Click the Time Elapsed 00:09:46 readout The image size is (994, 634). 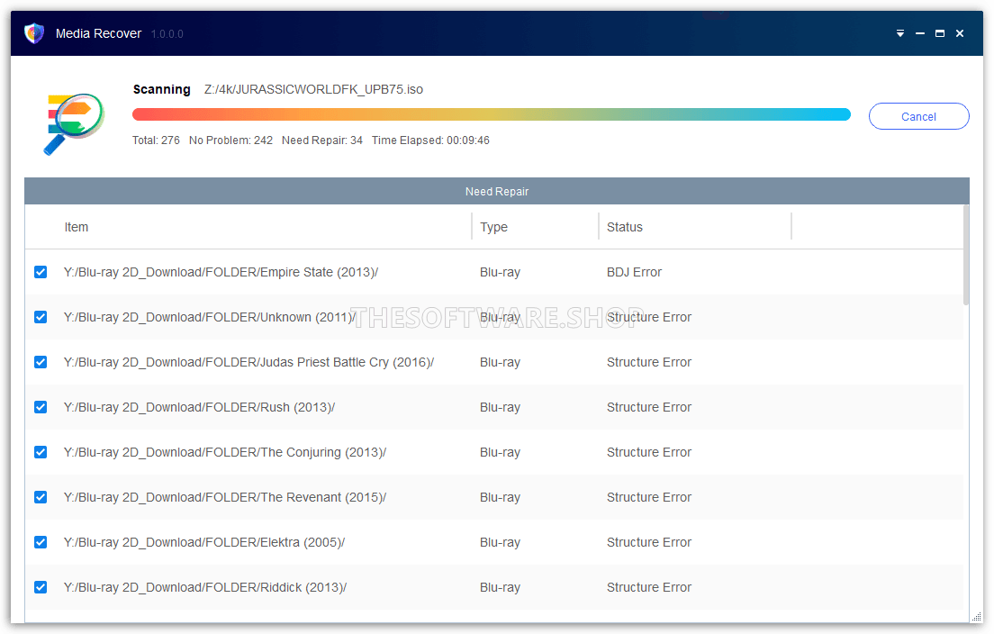coord(430,140)
